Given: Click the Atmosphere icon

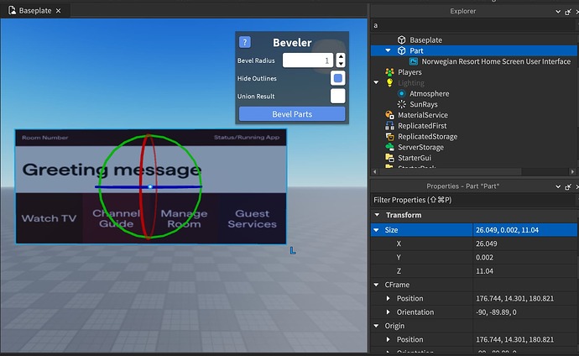Looking at the screenshot, I should pos(401,93).
